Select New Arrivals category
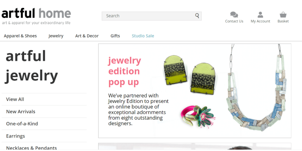 click(21, 112)
